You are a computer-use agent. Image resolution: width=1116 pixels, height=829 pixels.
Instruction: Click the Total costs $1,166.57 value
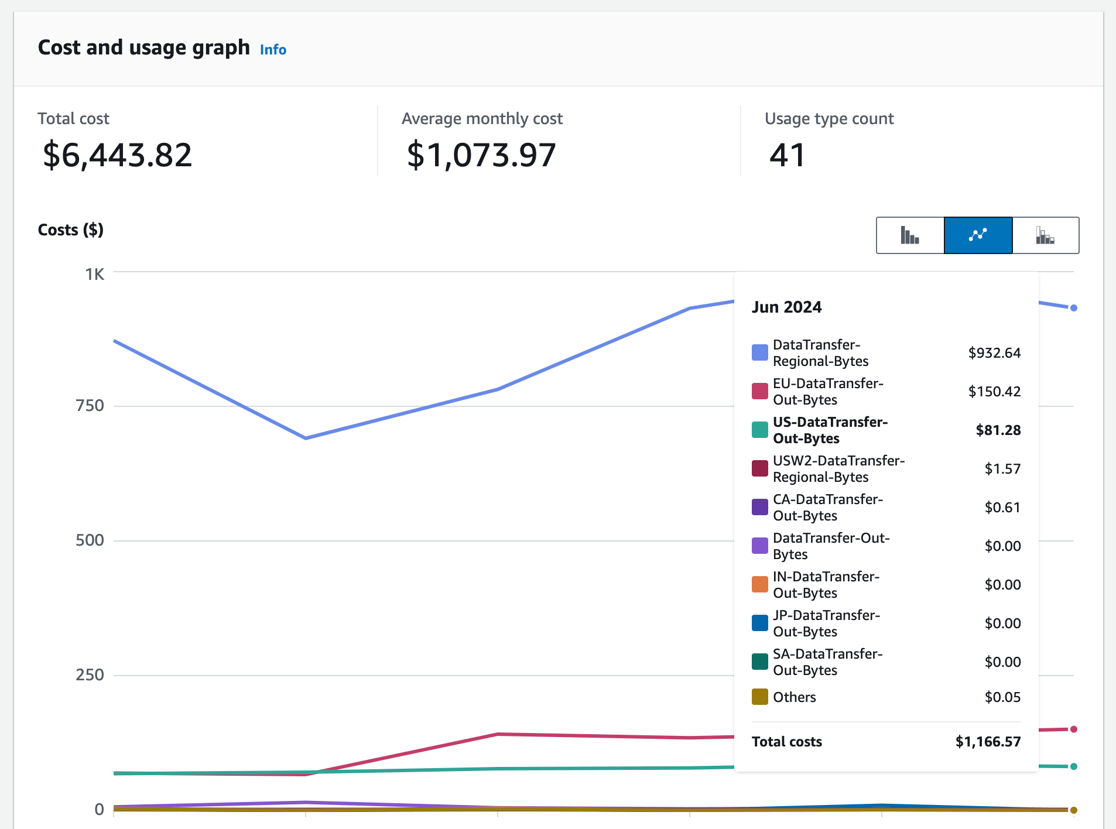[x=988, y=742]
